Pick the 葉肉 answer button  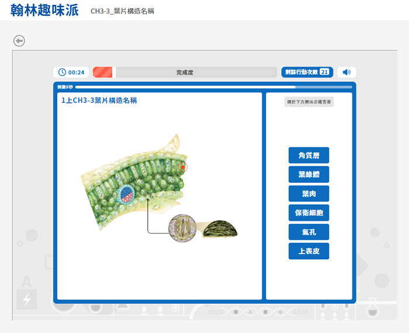click(x=309, y=193)
